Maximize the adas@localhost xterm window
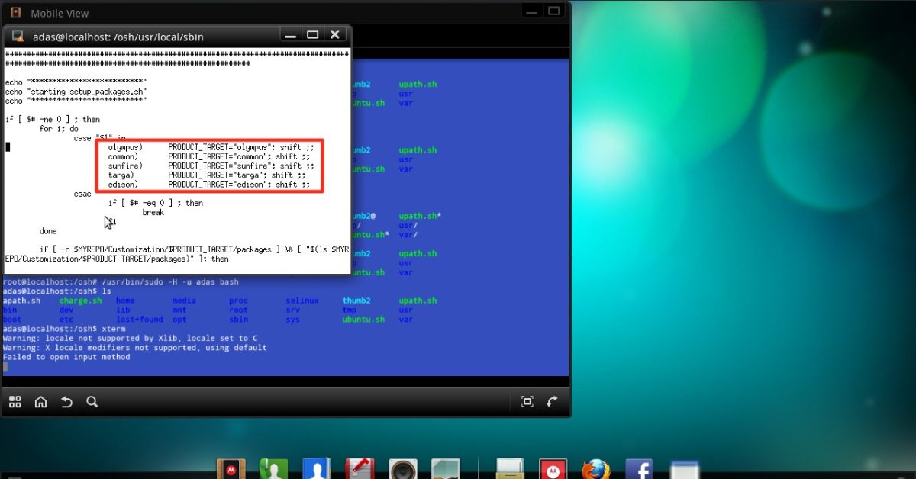This screenshot has height=479, width=916. [312, 35]
